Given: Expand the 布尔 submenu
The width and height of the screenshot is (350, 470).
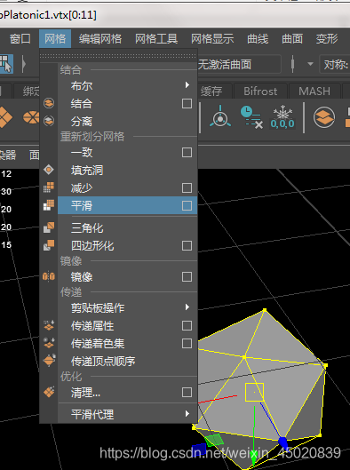Looking at the screenshot, I should point(127,85).
